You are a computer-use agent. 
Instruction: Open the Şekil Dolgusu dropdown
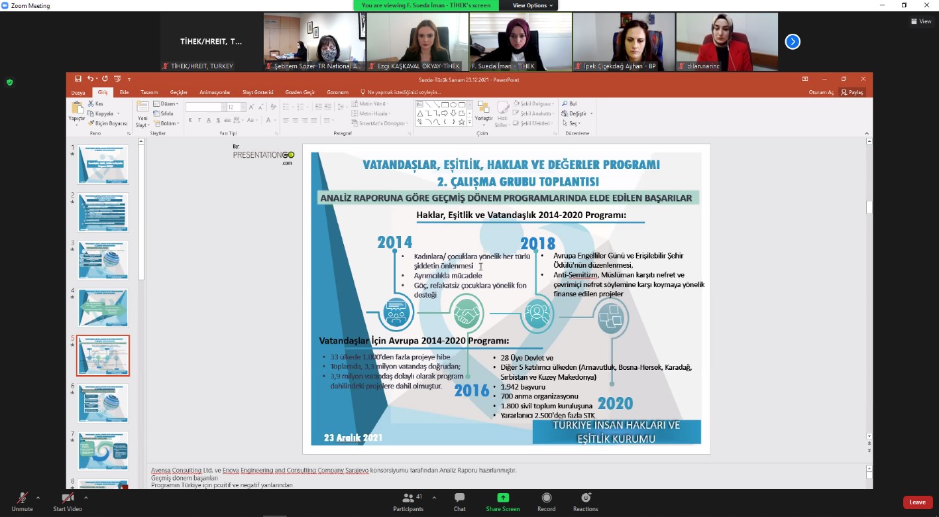point(534,104)
